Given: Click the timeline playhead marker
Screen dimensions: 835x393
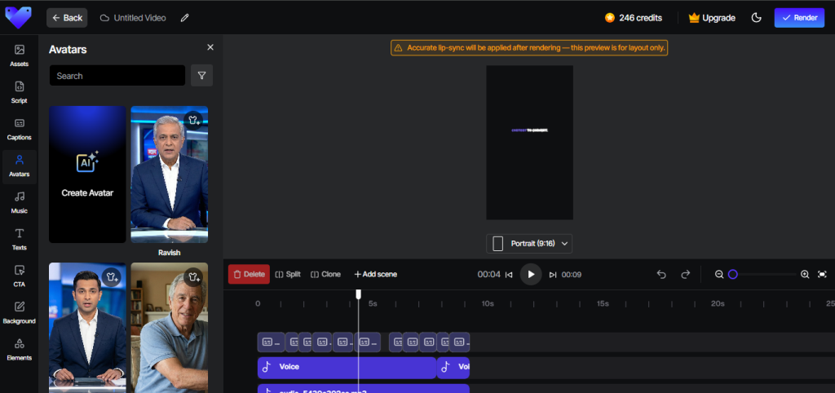Looking at the screenshot, I should (x=359, y=294).
